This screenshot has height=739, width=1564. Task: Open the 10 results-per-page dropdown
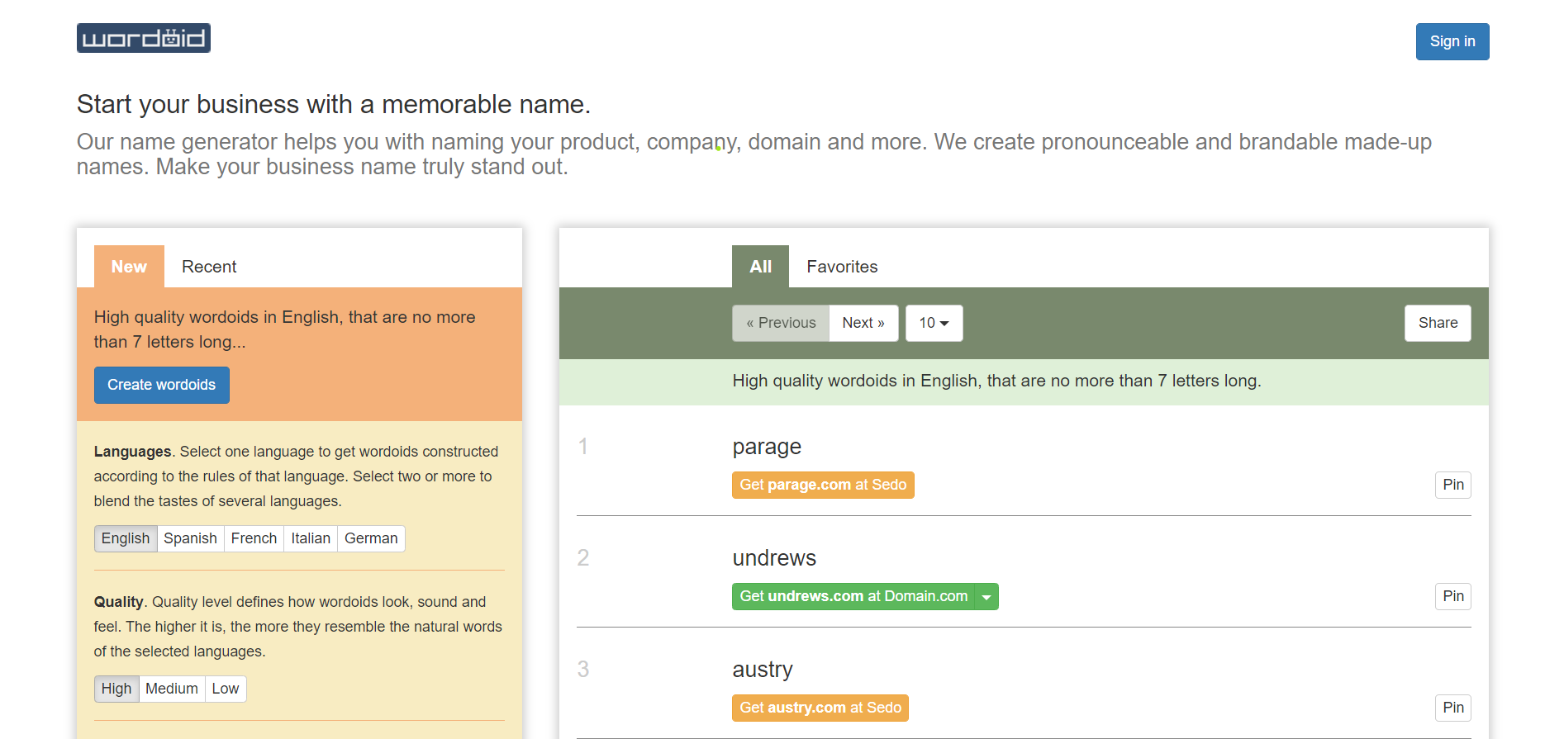(934, 323)
